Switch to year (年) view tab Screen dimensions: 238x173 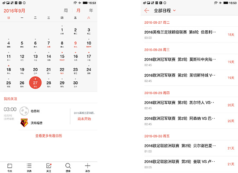(x=91, y=10)
